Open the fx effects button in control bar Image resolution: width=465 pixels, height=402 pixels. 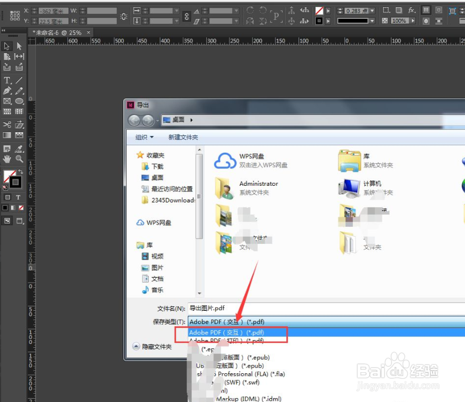[411, 11]
